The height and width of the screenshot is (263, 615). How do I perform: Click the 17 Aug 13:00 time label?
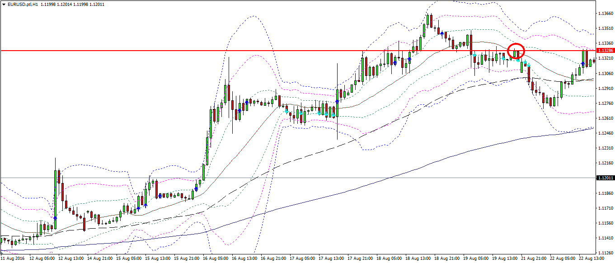tap(331, 259)
